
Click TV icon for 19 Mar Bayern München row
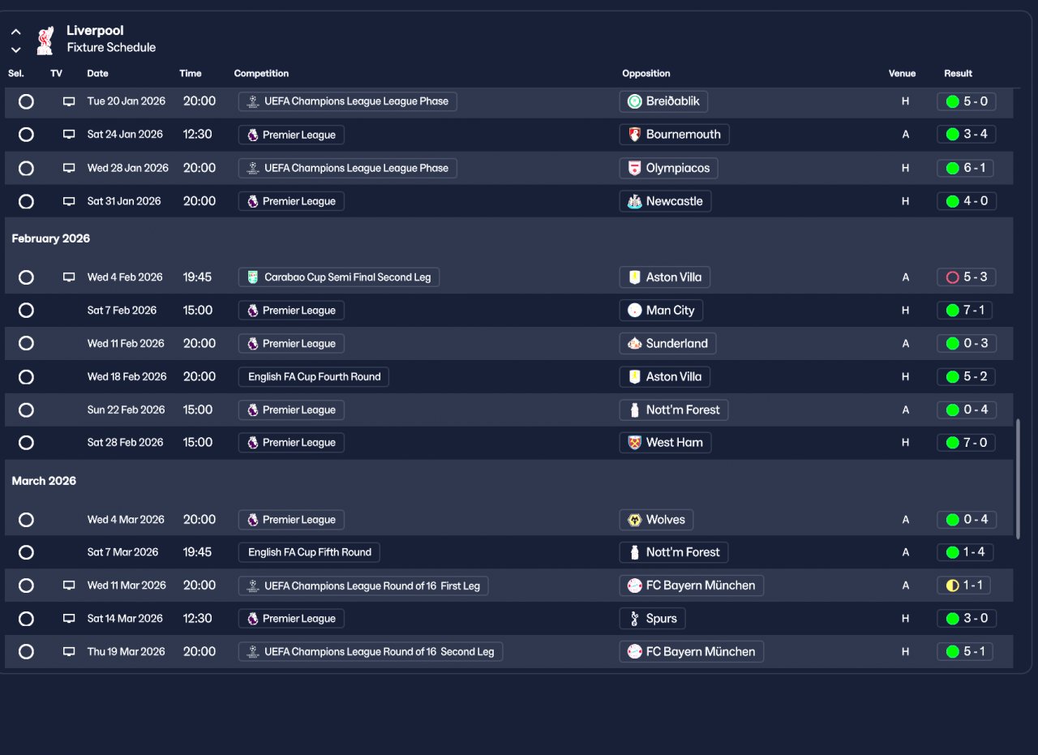coord(69,652)
